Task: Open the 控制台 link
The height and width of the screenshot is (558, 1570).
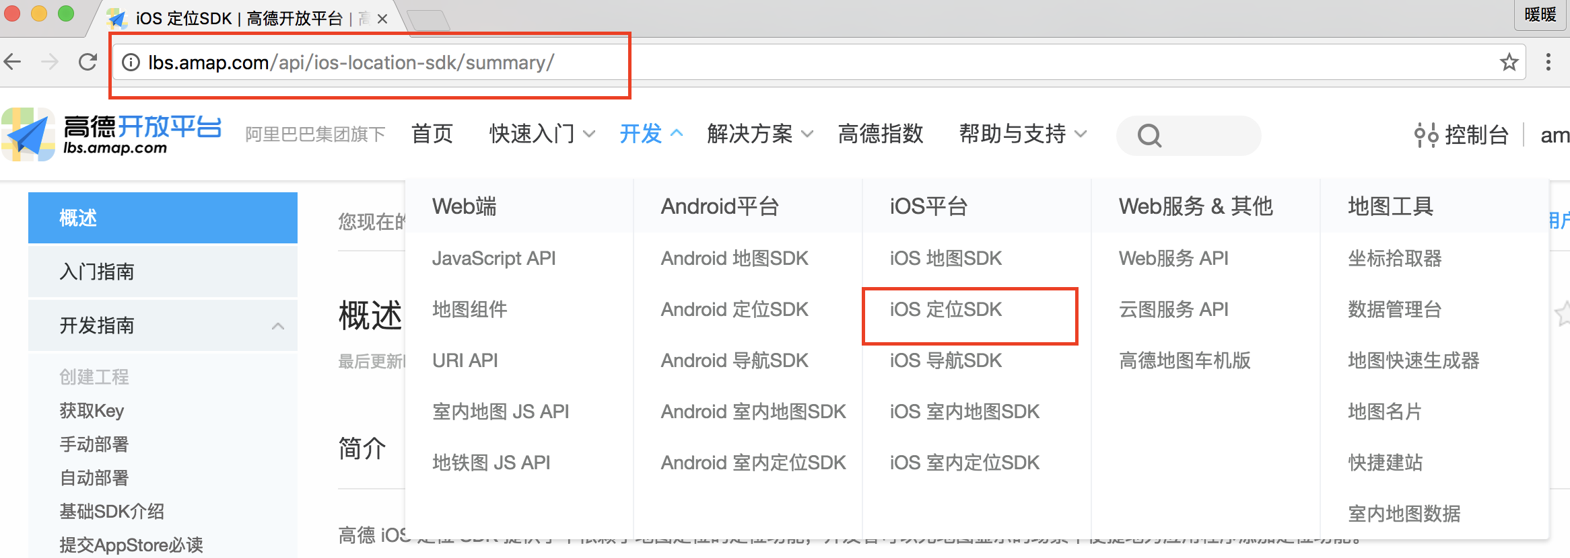Action: (1477, 135)
